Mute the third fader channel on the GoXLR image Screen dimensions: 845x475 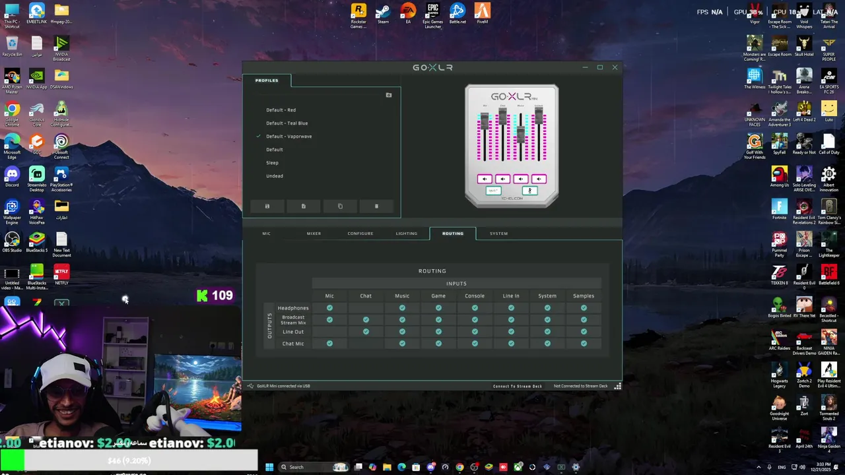[x=521, y=179]
